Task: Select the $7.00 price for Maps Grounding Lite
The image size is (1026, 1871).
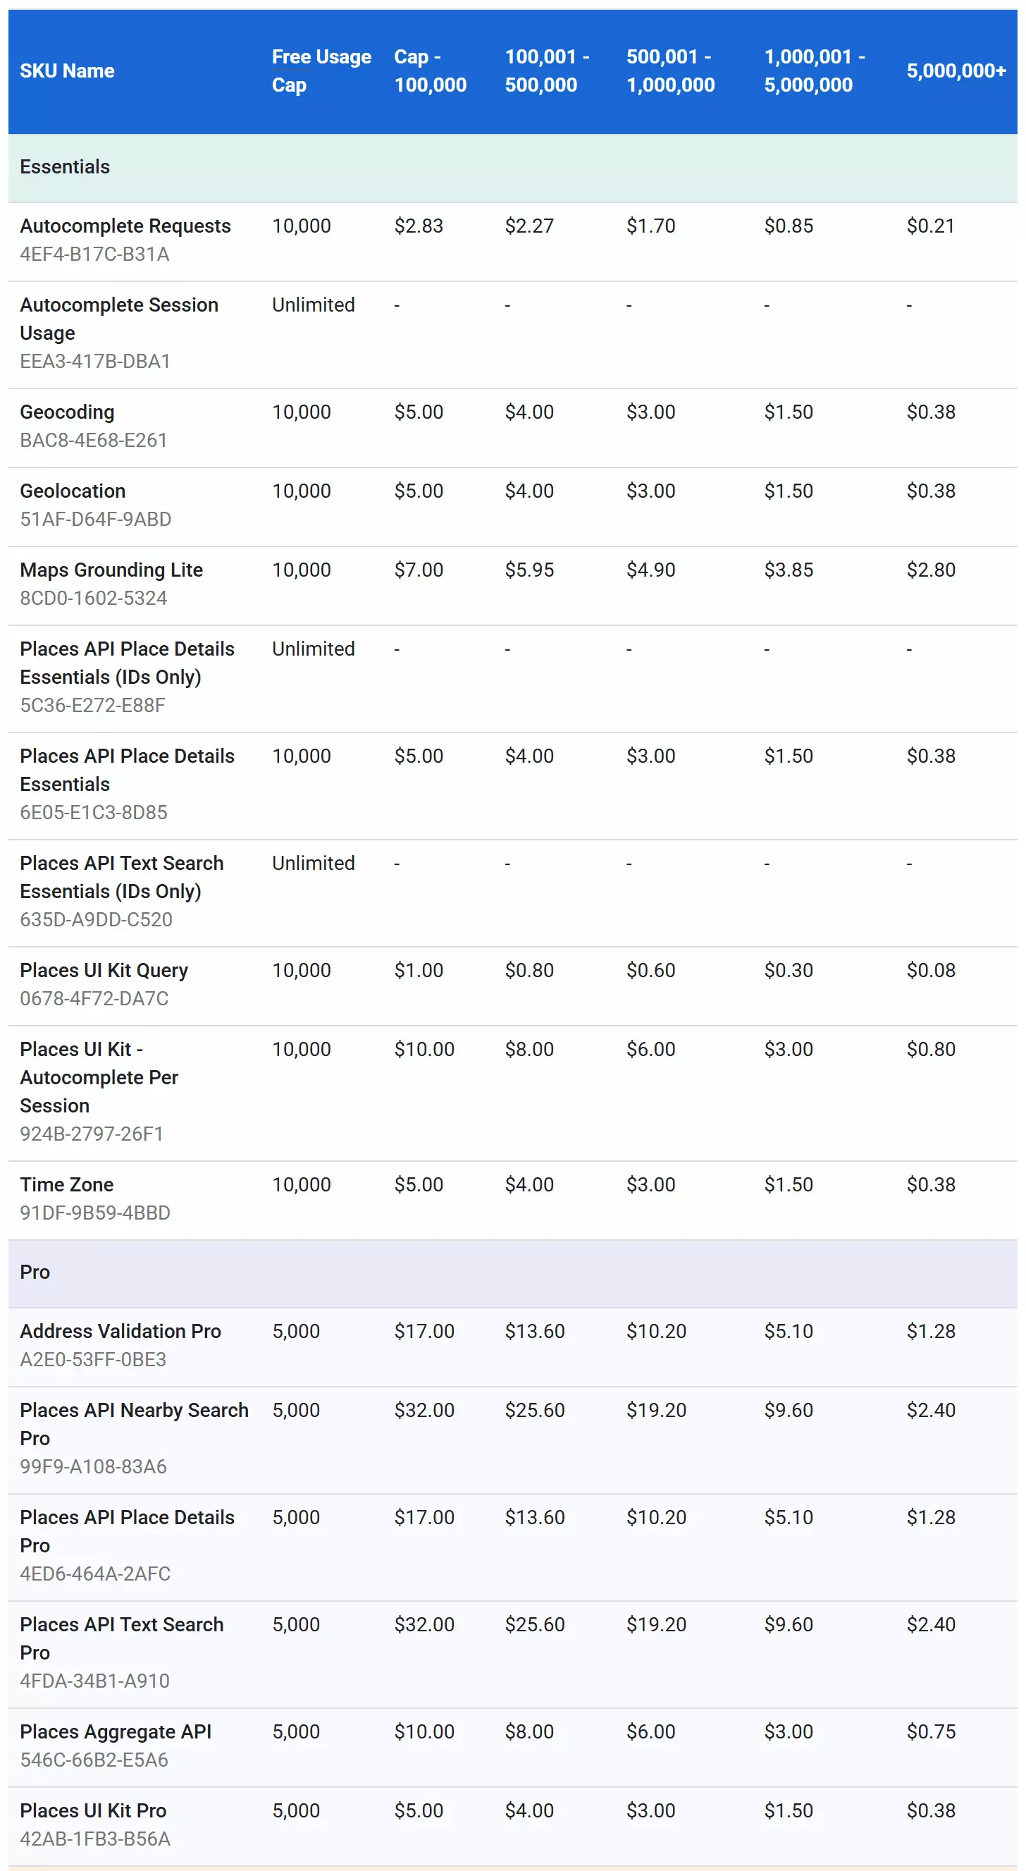Action: tap(419, 570)
